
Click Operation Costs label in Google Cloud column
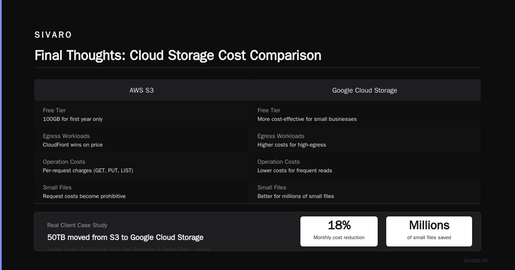coord(279,162)
